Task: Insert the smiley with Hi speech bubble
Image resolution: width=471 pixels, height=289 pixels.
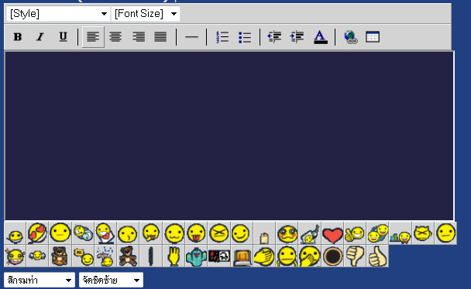Action: 83,256
